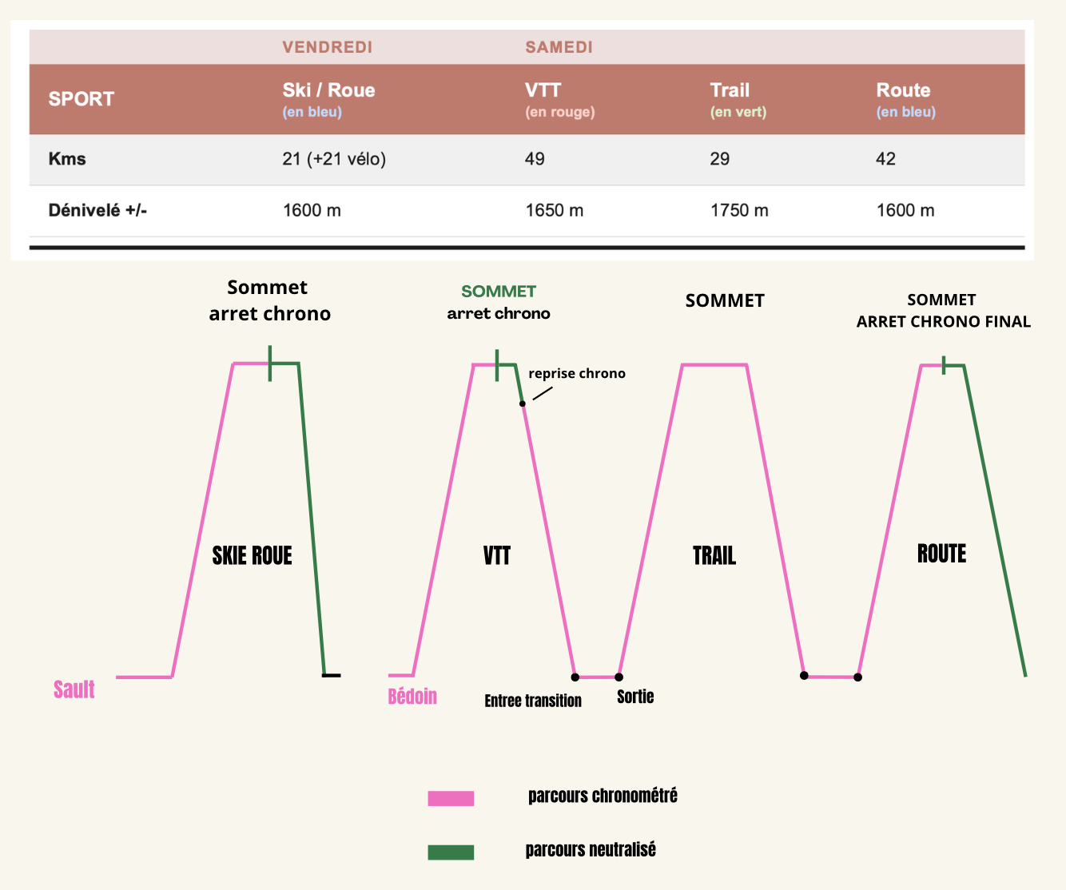The width and height of the screenshot is (1066, 890).
Task: Click the 1750 m dénivelé value
Action: point(739,211)
